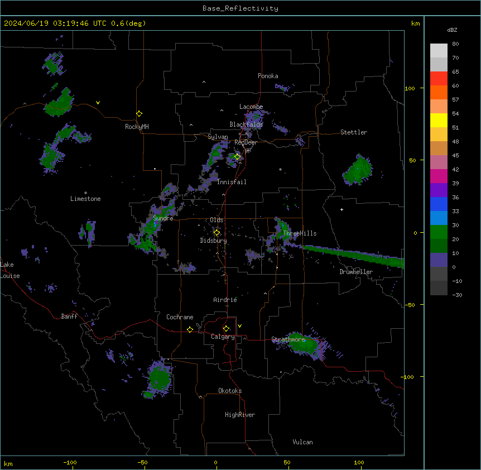
Task: Select the ThreeHills label
Action: [300, 233]
